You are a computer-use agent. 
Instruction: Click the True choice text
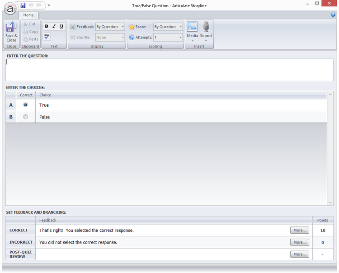tap(44, 105)
